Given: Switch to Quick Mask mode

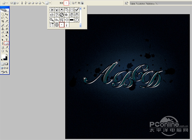Looking at the screenshot, I should (x=7, y=64).
